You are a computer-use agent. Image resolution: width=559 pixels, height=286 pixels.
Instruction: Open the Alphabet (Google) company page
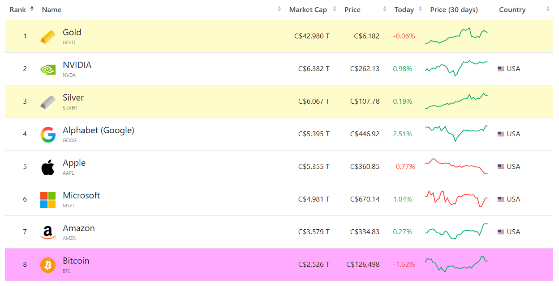[99, 130]
